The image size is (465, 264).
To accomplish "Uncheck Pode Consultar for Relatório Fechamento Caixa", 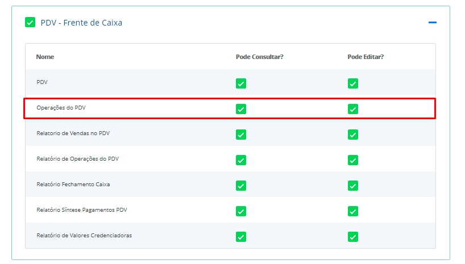I will pos(241,186).
